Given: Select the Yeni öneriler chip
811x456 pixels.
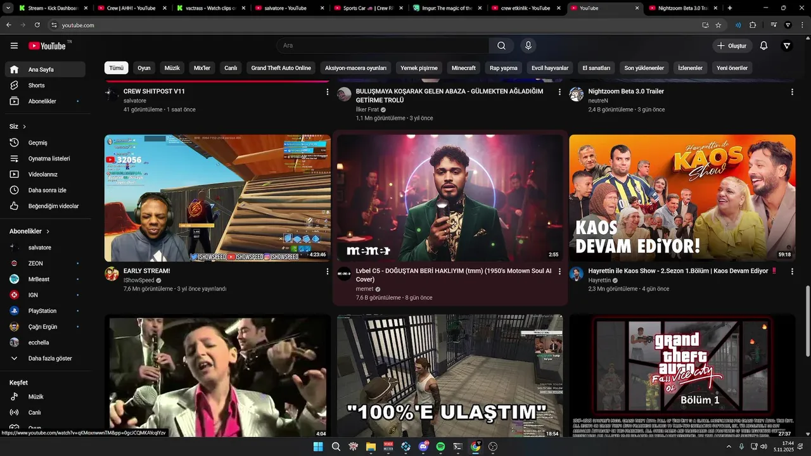Looking at the screenshot, I should click(732, 68).
